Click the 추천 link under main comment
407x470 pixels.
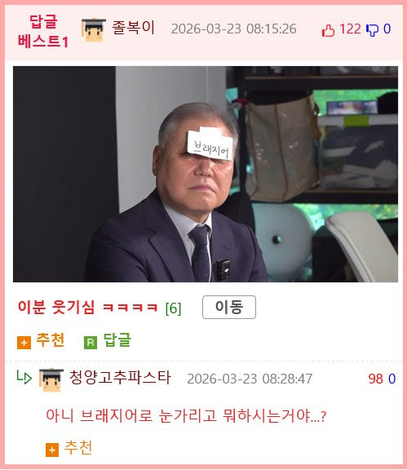tap(50, 340)
